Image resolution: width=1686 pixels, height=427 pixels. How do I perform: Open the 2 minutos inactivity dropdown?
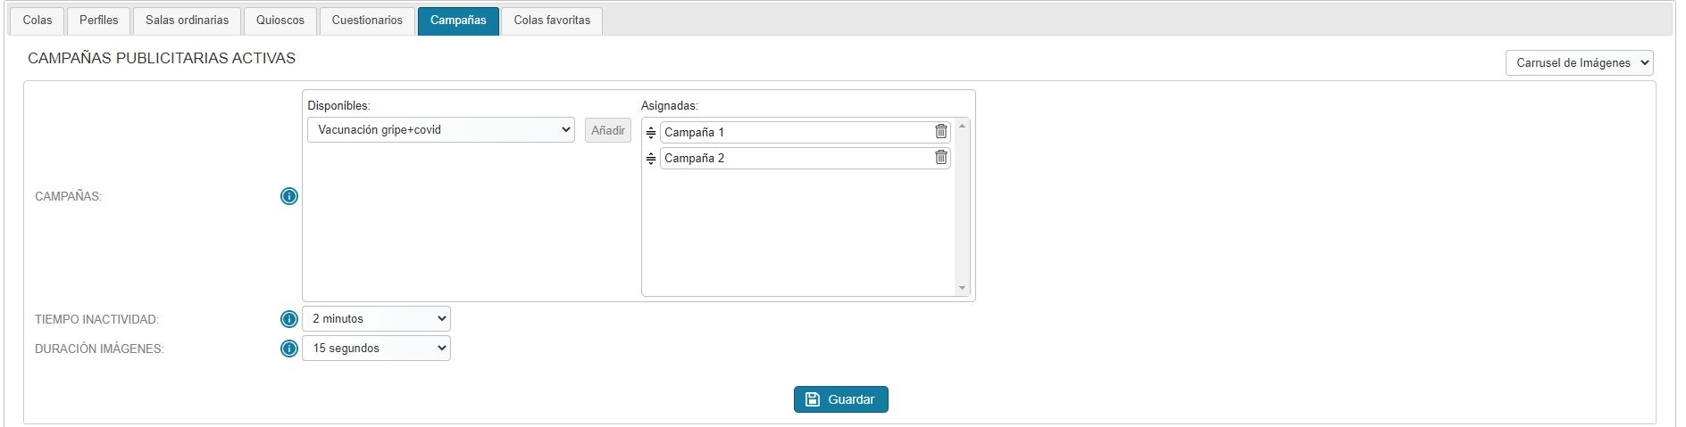tap(377, 319)
